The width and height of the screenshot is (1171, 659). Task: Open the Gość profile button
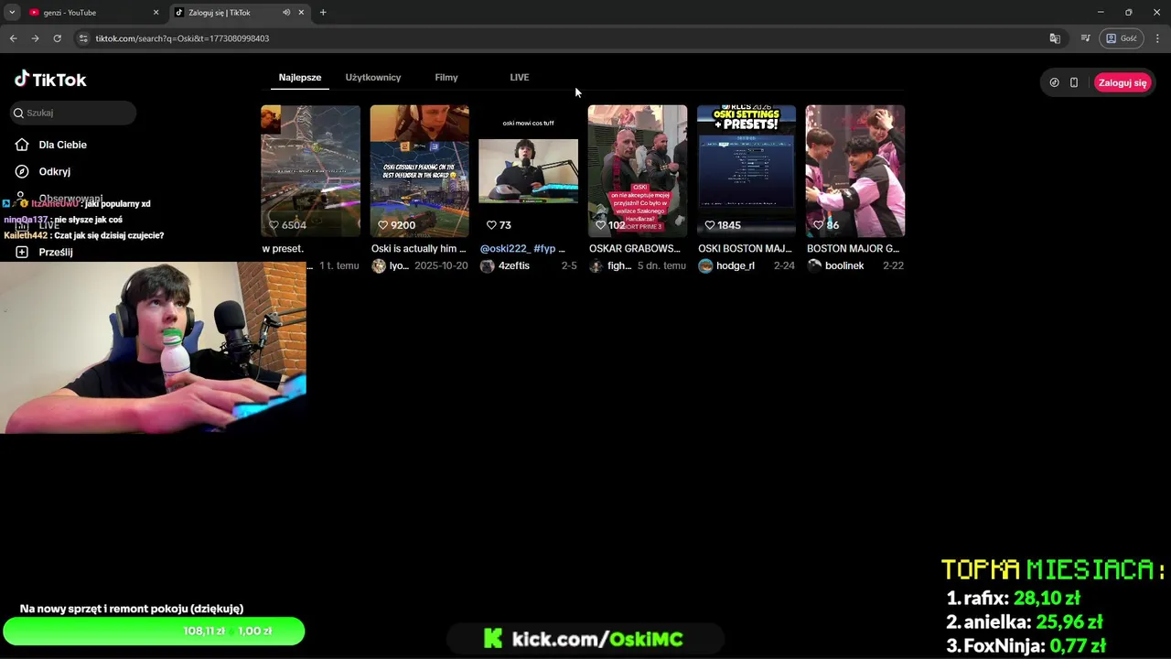[1122, 38]
